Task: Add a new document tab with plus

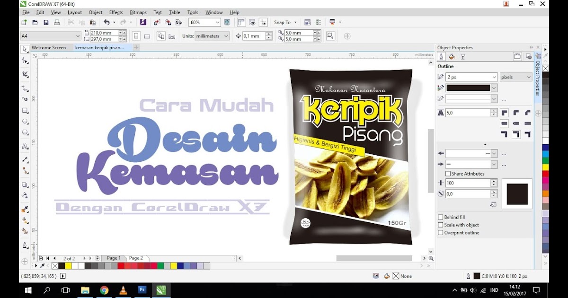Action: click(136, 48)
